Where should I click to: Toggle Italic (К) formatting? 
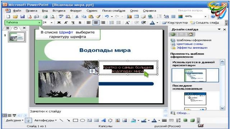[x=66, y=23]
